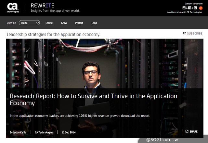The image size is (208, 143).
Task: Click the SUBSCRIBE text link
Action: [195, 33]
